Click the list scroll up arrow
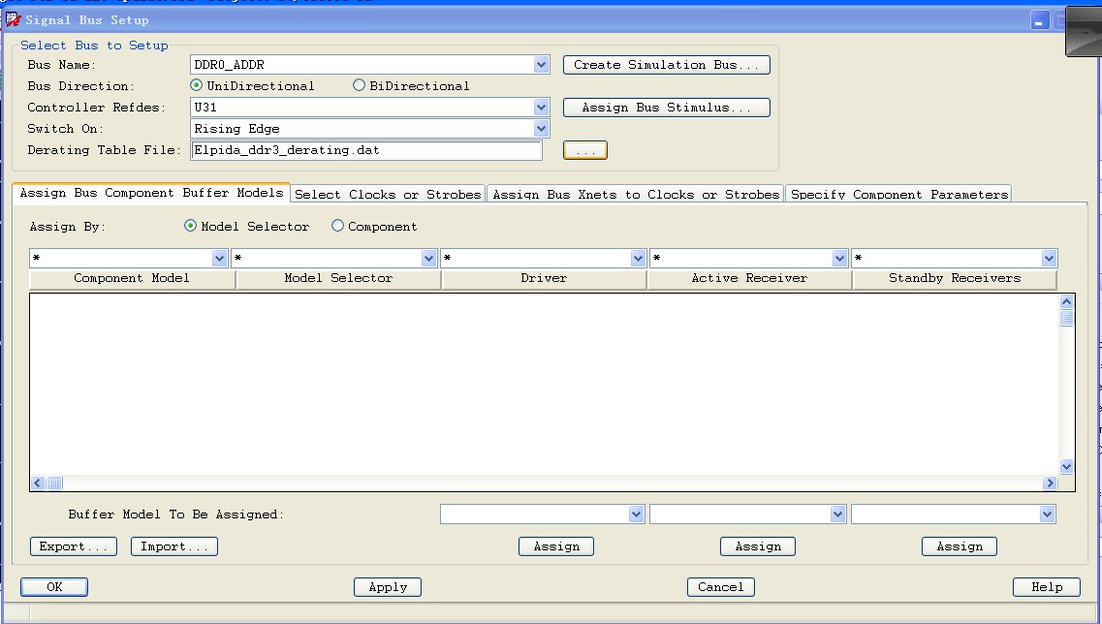Viewport: 1102px width, 624px height. [1066, 302]
